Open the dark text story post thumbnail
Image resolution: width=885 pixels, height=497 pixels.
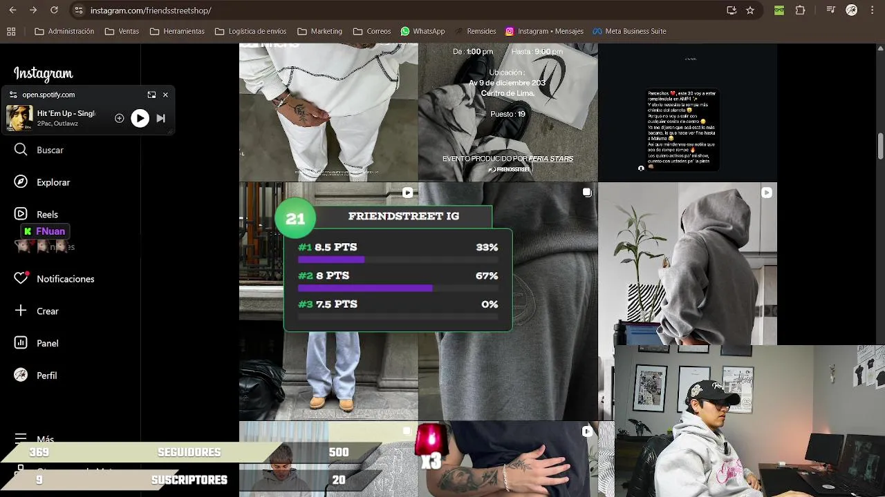click(688, 112)
